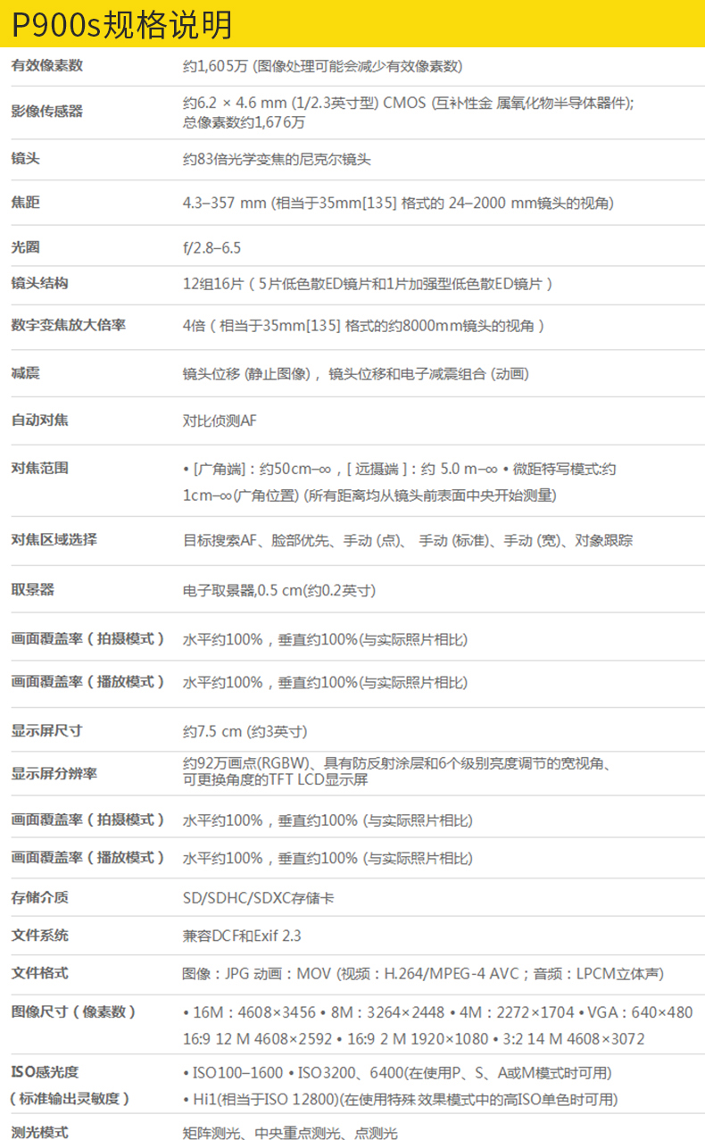705x1140 pixels.
Task: Click the 兼容DCF和Exif 2.3 text
Action: [242, 936]
